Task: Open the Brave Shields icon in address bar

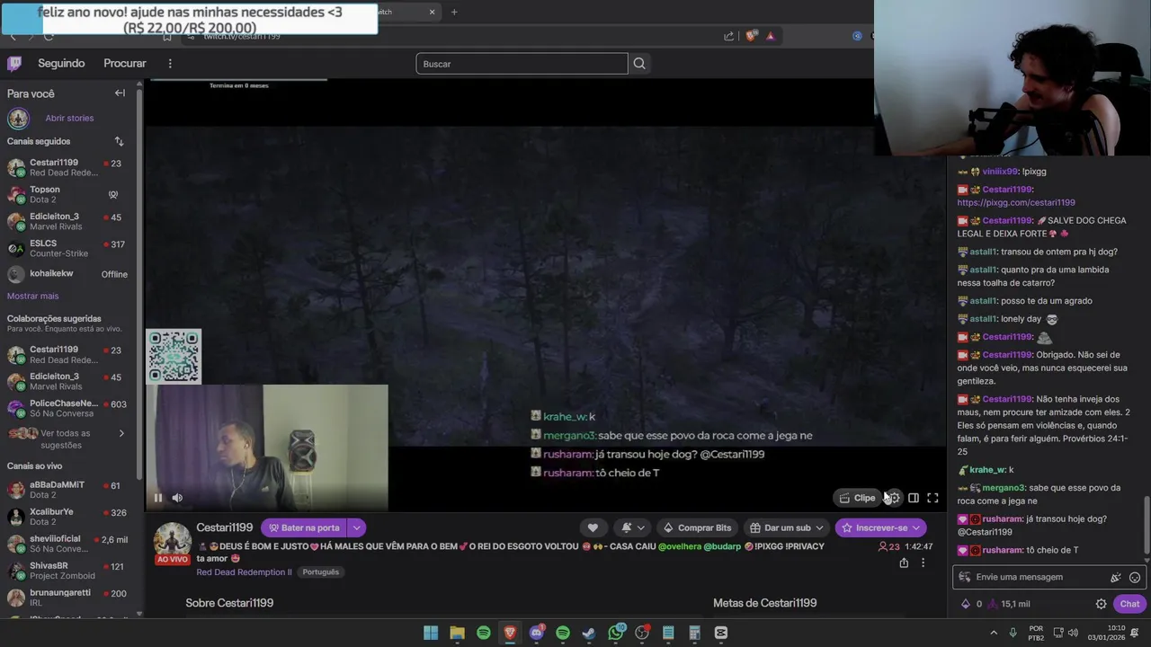Action: click(x=751, y=36)
